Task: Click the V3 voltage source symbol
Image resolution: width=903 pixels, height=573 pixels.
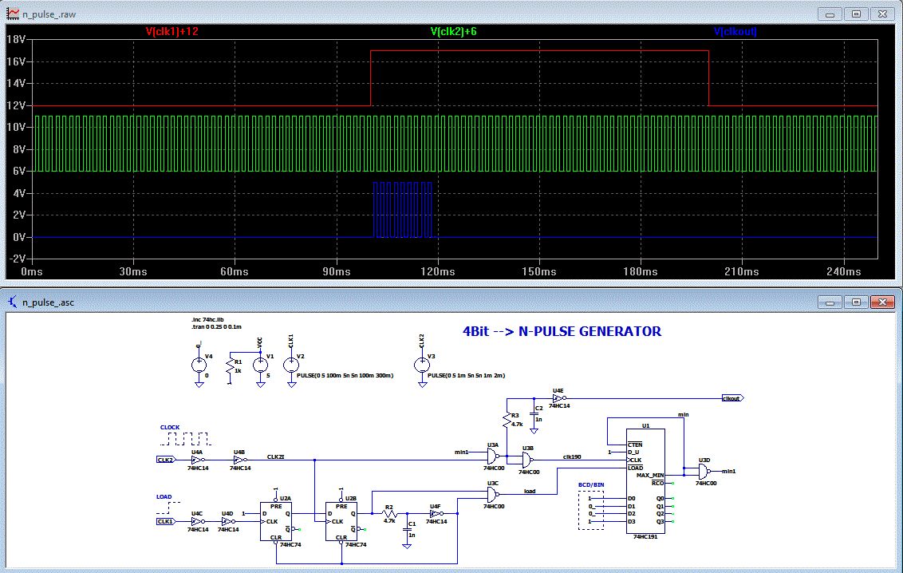Action: (x=421, y=365)
